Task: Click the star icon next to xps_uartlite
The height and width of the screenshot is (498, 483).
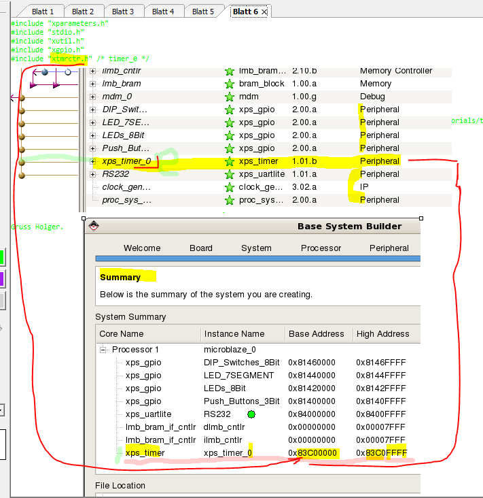Action: click(x=230, y=174)
